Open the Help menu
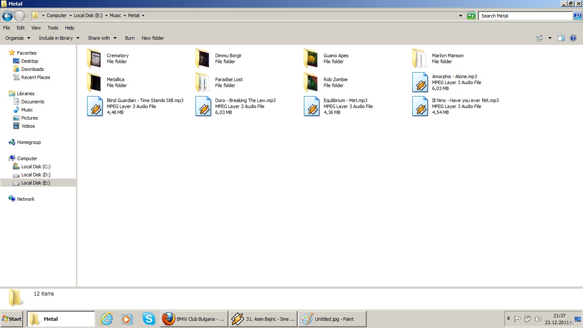The height and width of the screenshot is (328, 583). (x=70, y=28)
